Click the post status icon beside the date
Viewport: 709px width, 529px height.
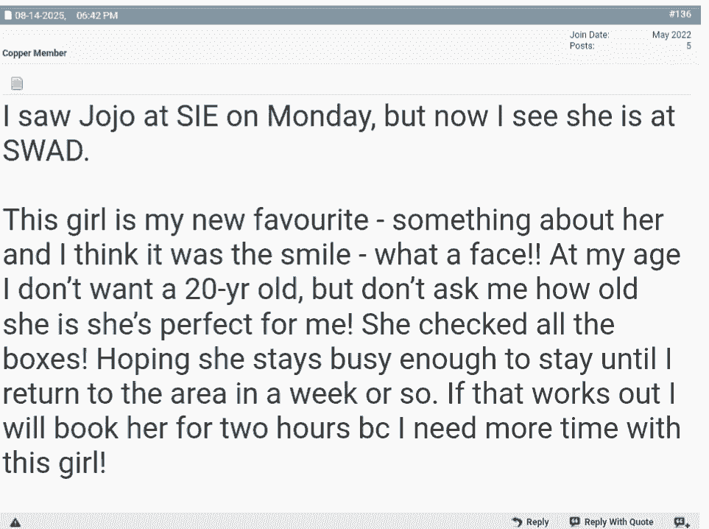pos(7,15)
